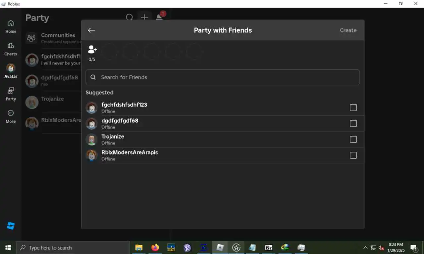
Task: Click the back arrow in the Party with Friends dialog
Action: coord(91,30)
